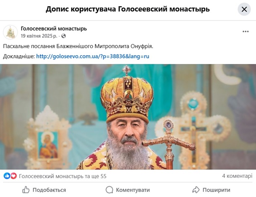Click the speech bubble comment icon
Image resolution: width=256 pixels, height=197 pixels.
pyautogui.click(x=109, y=190)
